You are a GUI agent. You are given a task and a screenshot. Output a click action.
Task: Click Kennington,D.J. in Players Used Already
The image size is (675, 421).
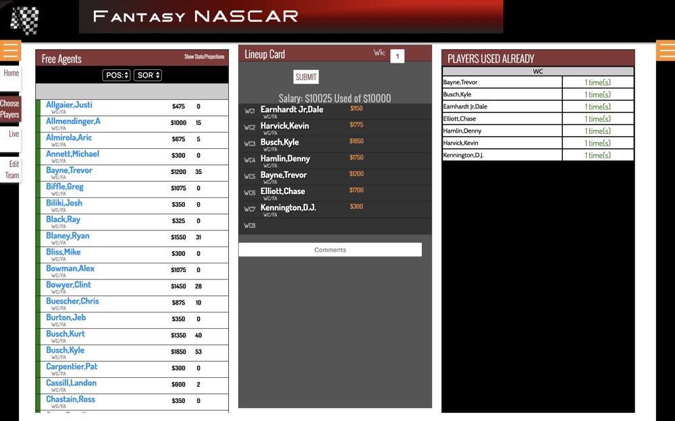463,155
